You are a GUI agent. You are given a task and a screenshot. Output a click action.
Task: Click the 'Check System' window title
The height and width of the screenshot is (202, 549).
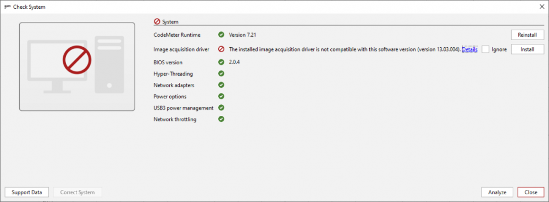30,7
